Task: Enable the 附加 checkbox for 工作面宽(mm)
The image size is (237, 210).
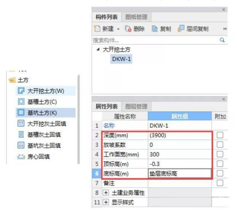Action: (x=220, y=154)
